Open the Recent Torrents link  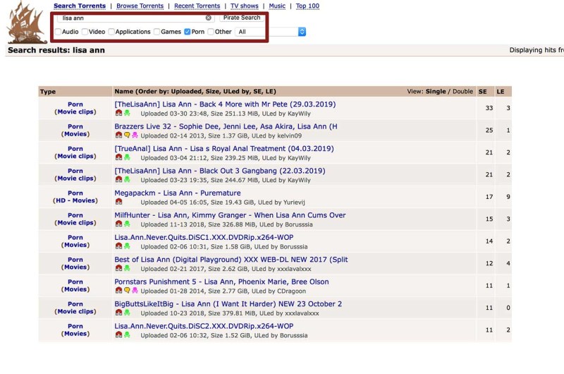198,6
